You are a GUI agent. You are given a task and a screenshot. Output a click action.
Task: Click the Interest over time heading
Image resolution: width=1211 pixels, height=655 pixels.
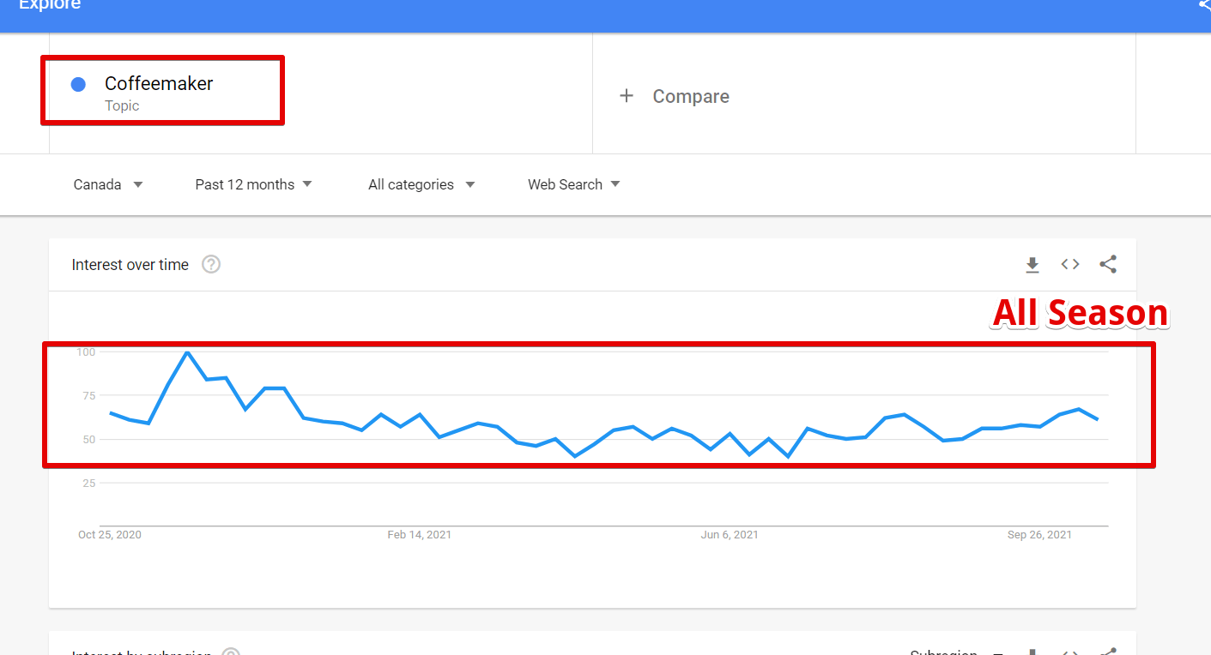[x=130, y=265]
